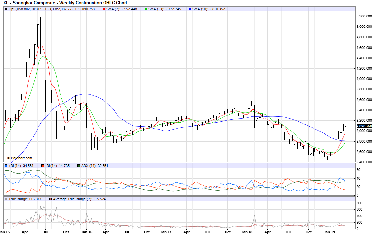Select the Jan 19 marker on time axis
The image size is (374, 242).
tap(329, 232)
